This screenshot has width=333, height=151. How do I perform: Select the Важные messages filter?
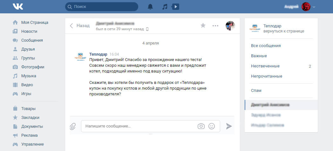[x=259, y=56]
